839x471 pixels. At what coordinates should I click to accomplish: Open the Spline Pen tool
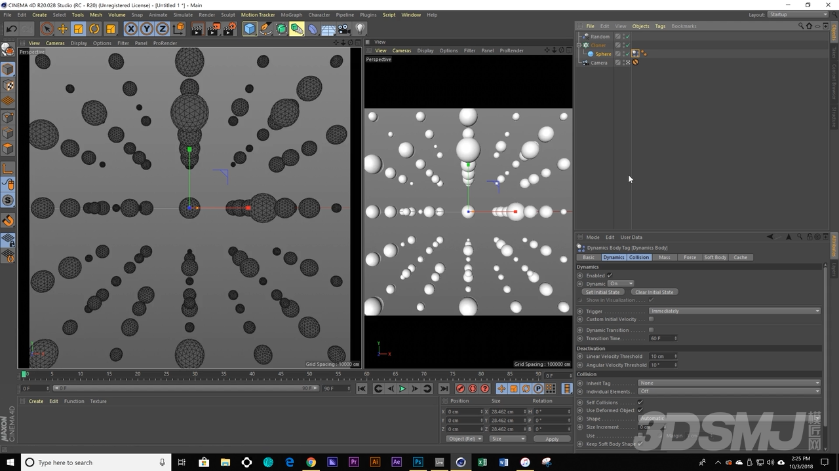point(265,29)
